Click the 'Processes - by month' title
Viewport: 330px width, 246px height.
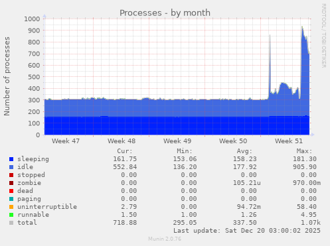pos(165,13)
